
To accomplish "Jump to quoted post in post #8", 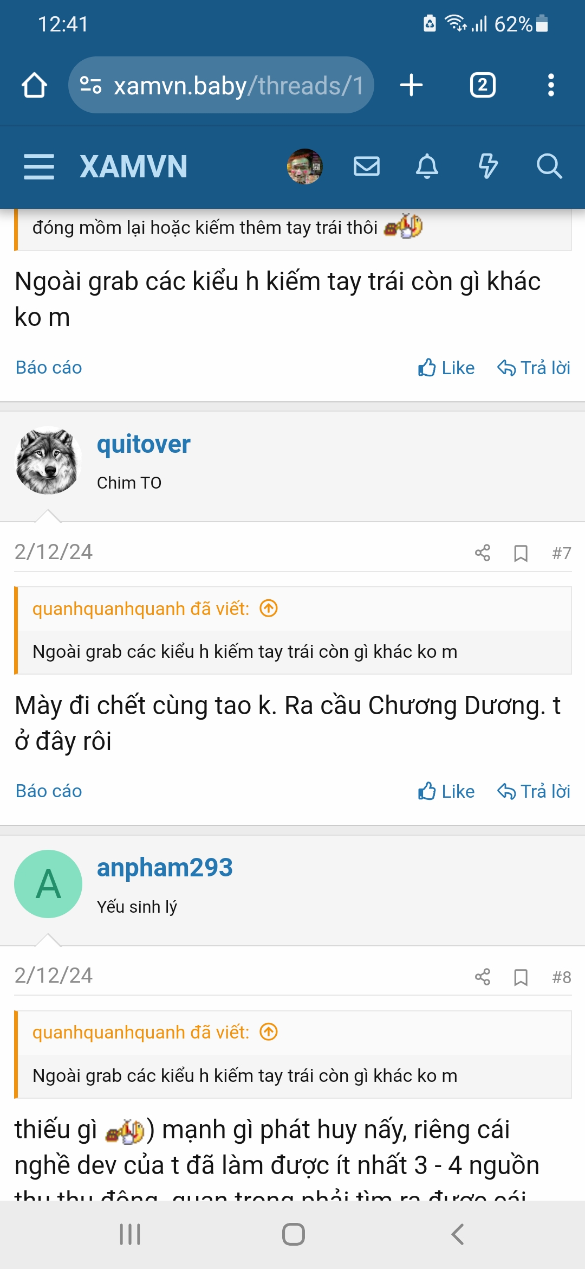I will [x=269, y=1032].
